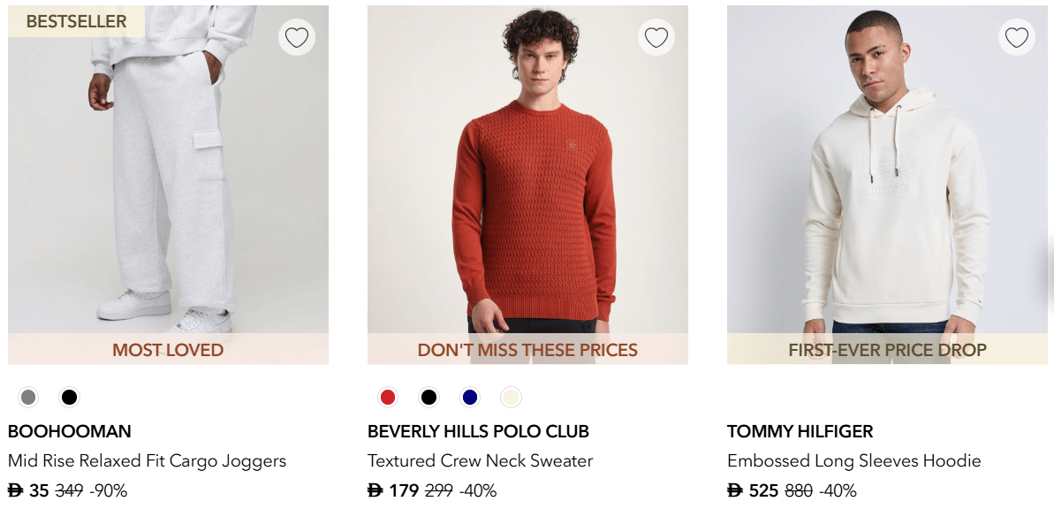Select black color swatch for cargo joggers
The width and height of the screenshot is (1054, 524).
(x=70, y=398)
